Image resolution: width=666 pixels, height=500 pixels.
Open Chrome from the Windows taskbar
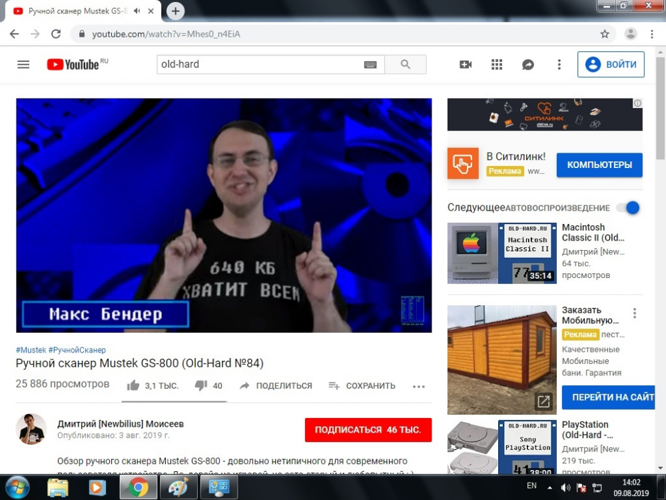[x=139, y=487]
